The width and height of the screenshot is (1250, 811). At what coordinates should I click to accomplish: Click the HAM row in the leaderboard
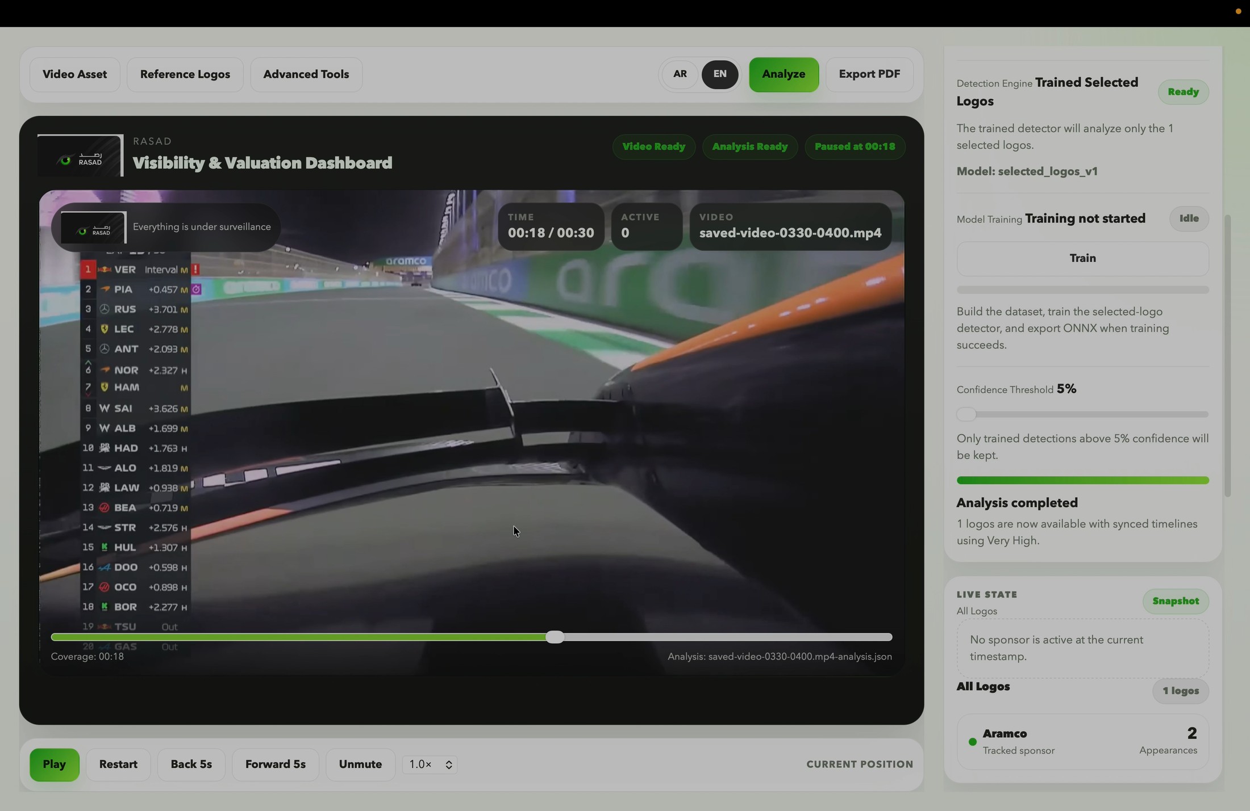[135, 388]
